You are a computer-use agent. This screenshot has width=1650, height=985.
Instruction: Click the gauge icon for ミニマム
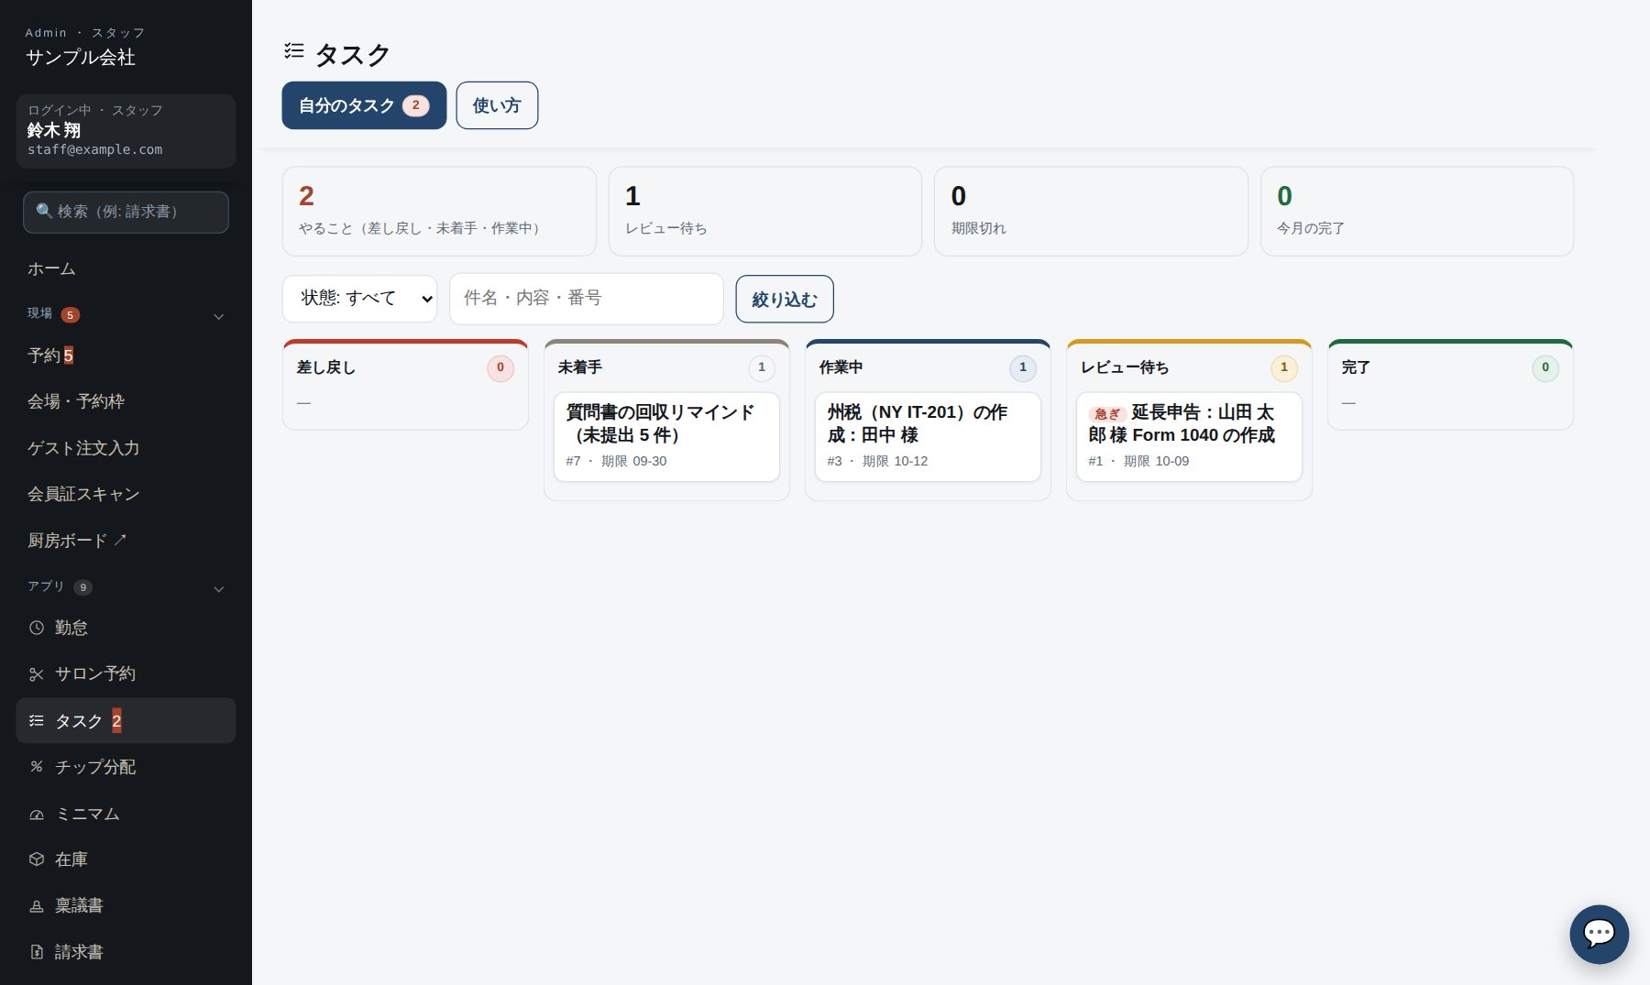37,814
